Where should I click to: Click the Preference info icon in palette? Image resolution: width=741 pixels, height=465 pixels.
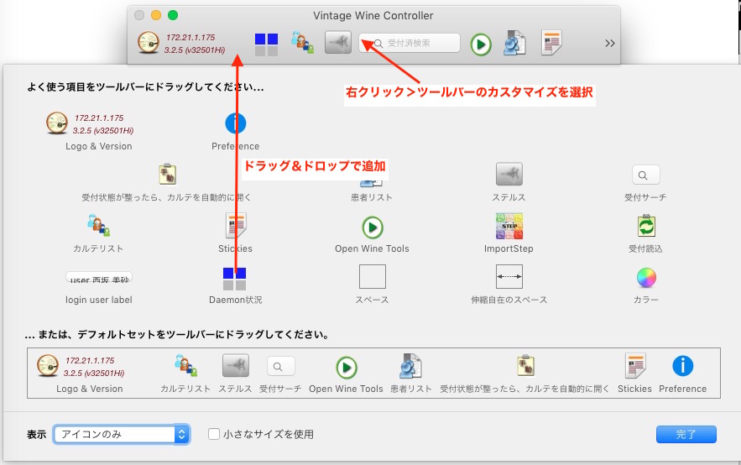tap(236, 123)
